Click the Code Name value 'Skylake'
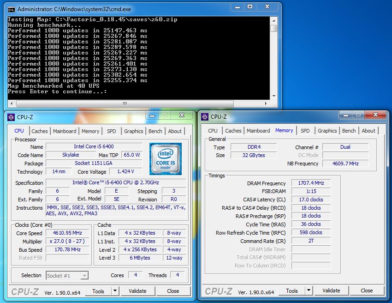392x303 pixels. [x=71, y=155]
